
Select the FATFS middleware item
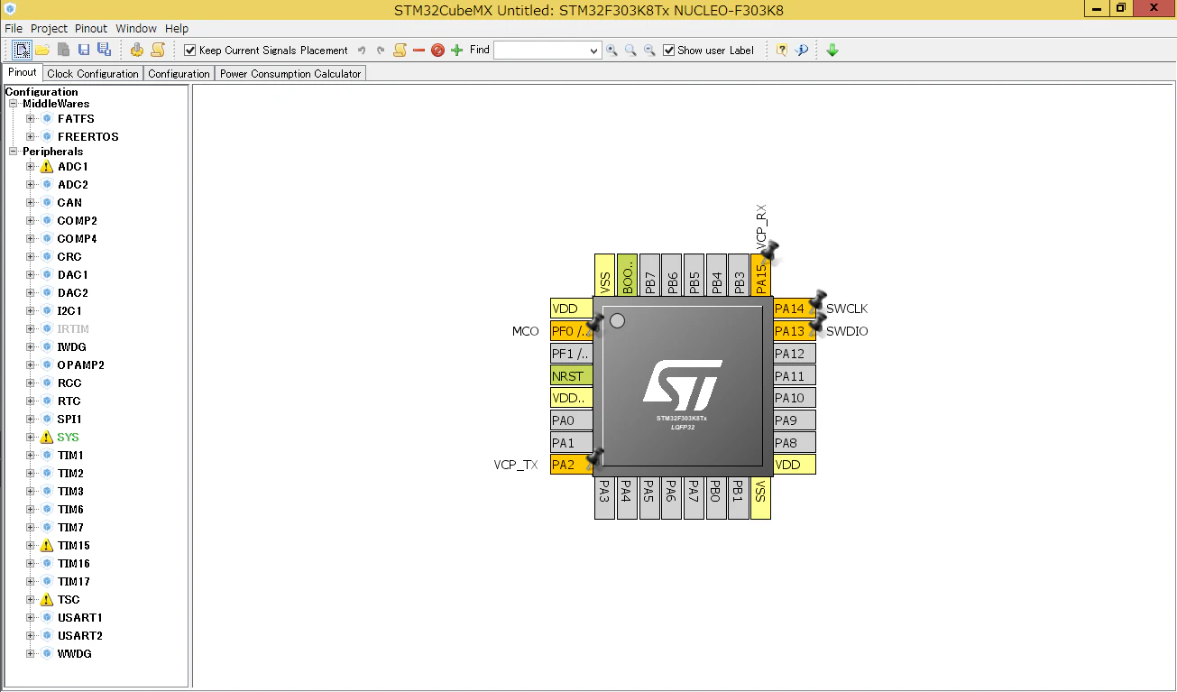(x=76, y=119)
